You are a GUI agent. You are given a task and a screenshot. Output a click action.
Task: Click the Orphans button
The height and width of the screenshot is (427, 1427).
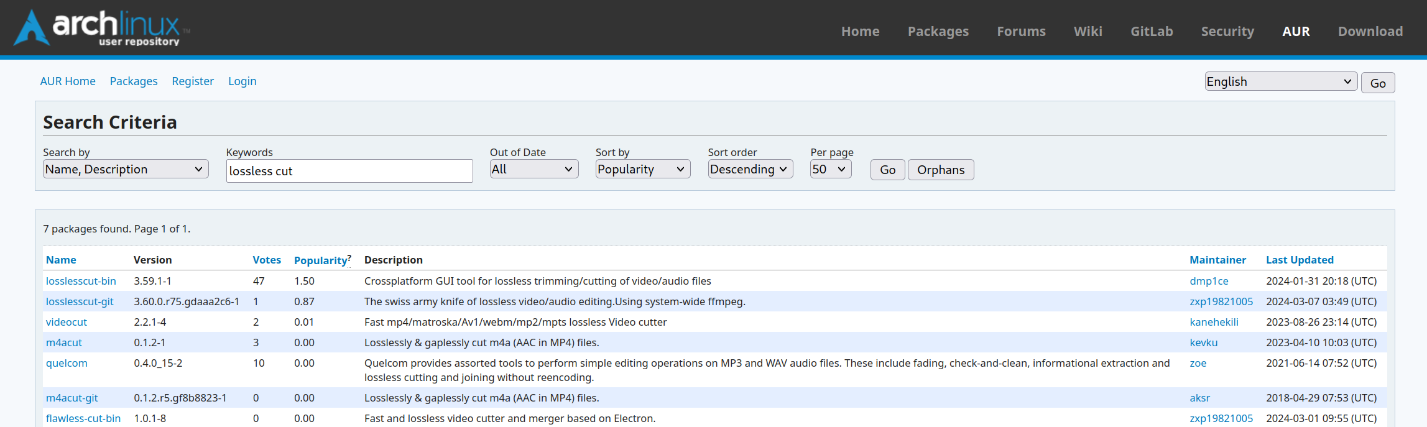coord(941,170)
